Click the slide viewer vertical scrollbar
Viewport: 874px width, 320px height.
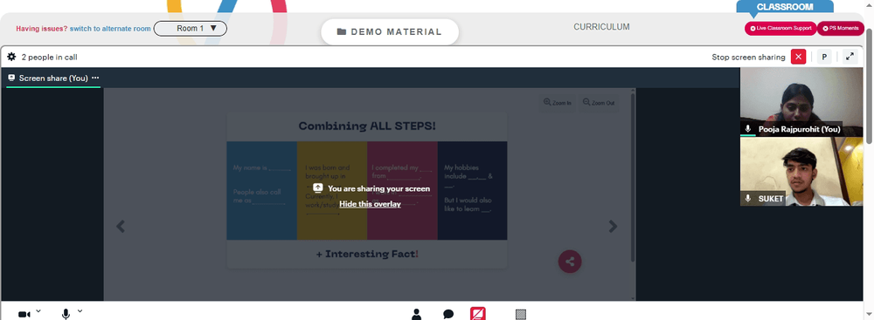tap(633, 177)
